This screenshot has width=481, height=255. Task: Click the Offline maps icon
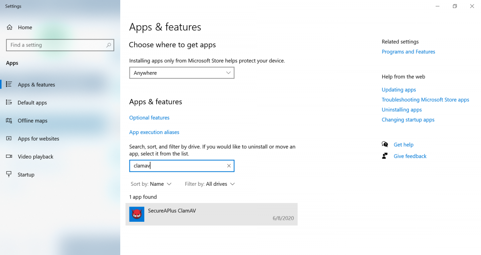click(9, 120)
